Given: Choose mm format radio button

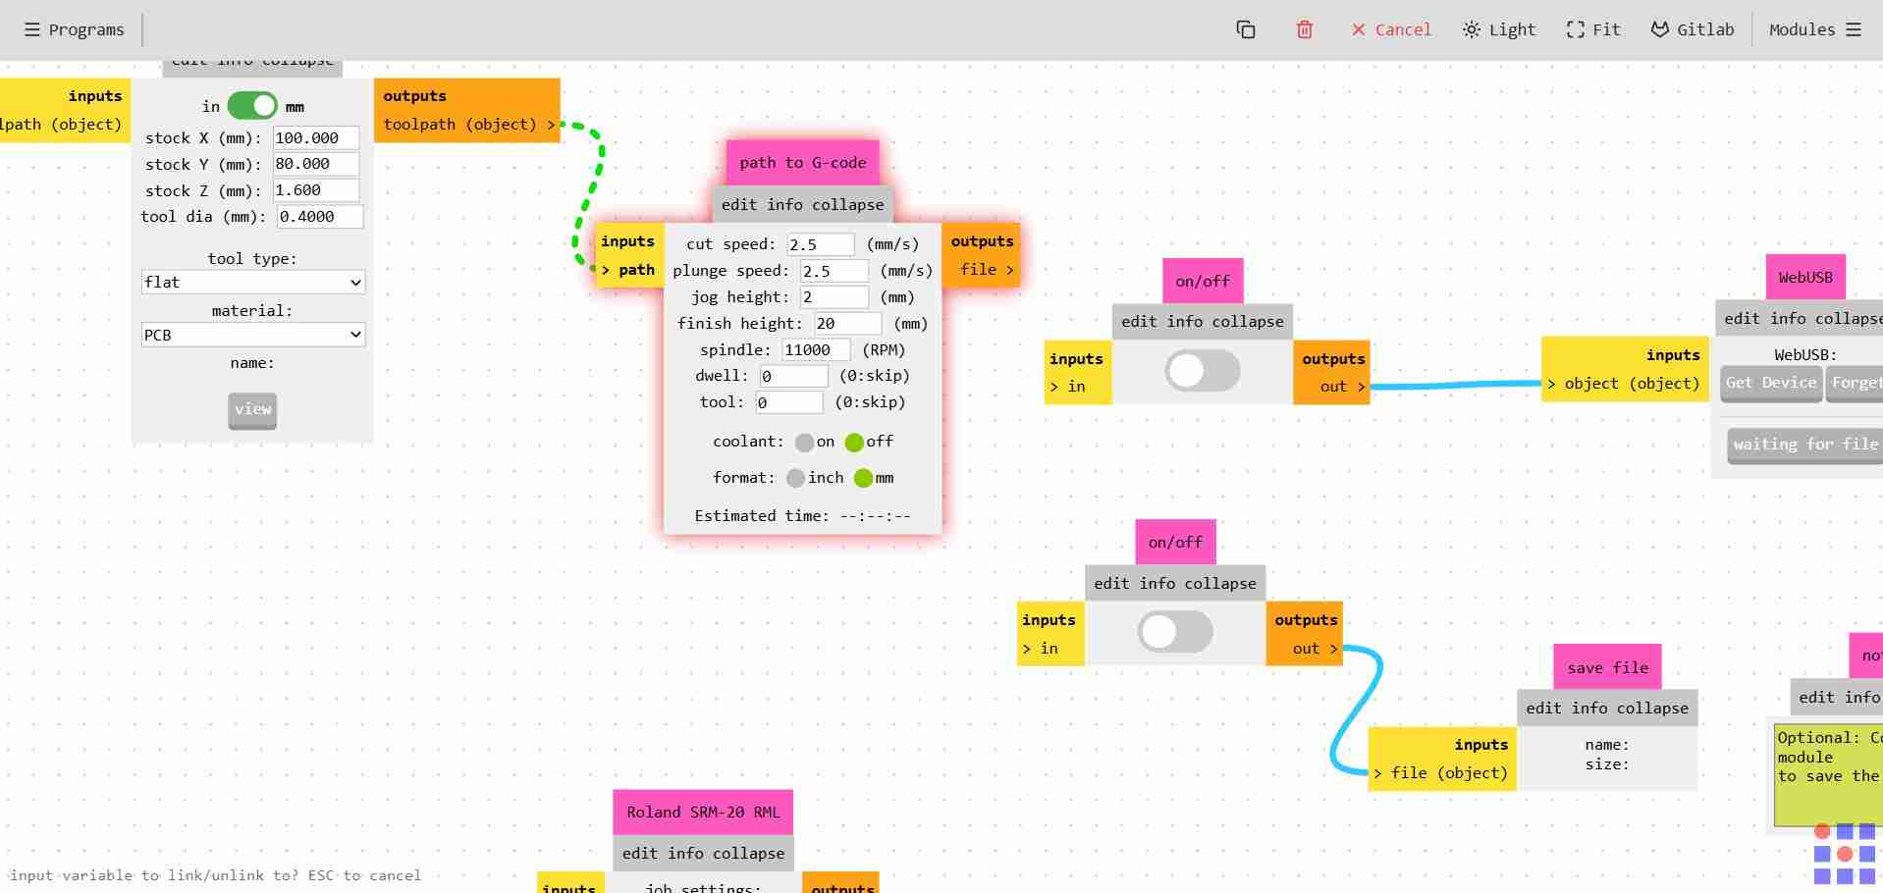Looking at the screenshot, I should (x=864, y=478).
